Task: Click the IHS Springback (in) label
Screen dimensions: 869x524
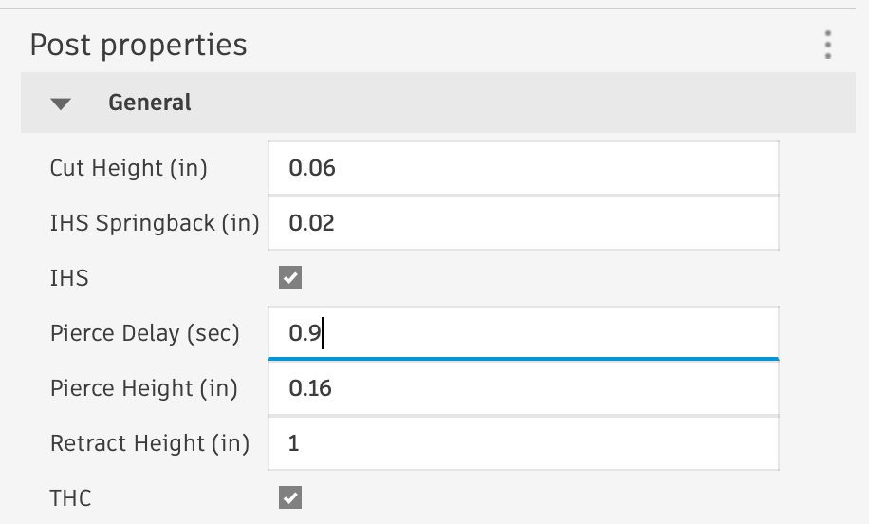Action: click(154, 224)
